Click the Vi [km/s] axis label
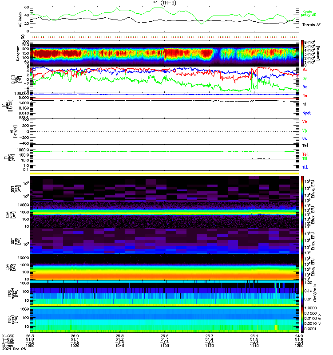The image size is (333, 355). [x=14, y=131]
